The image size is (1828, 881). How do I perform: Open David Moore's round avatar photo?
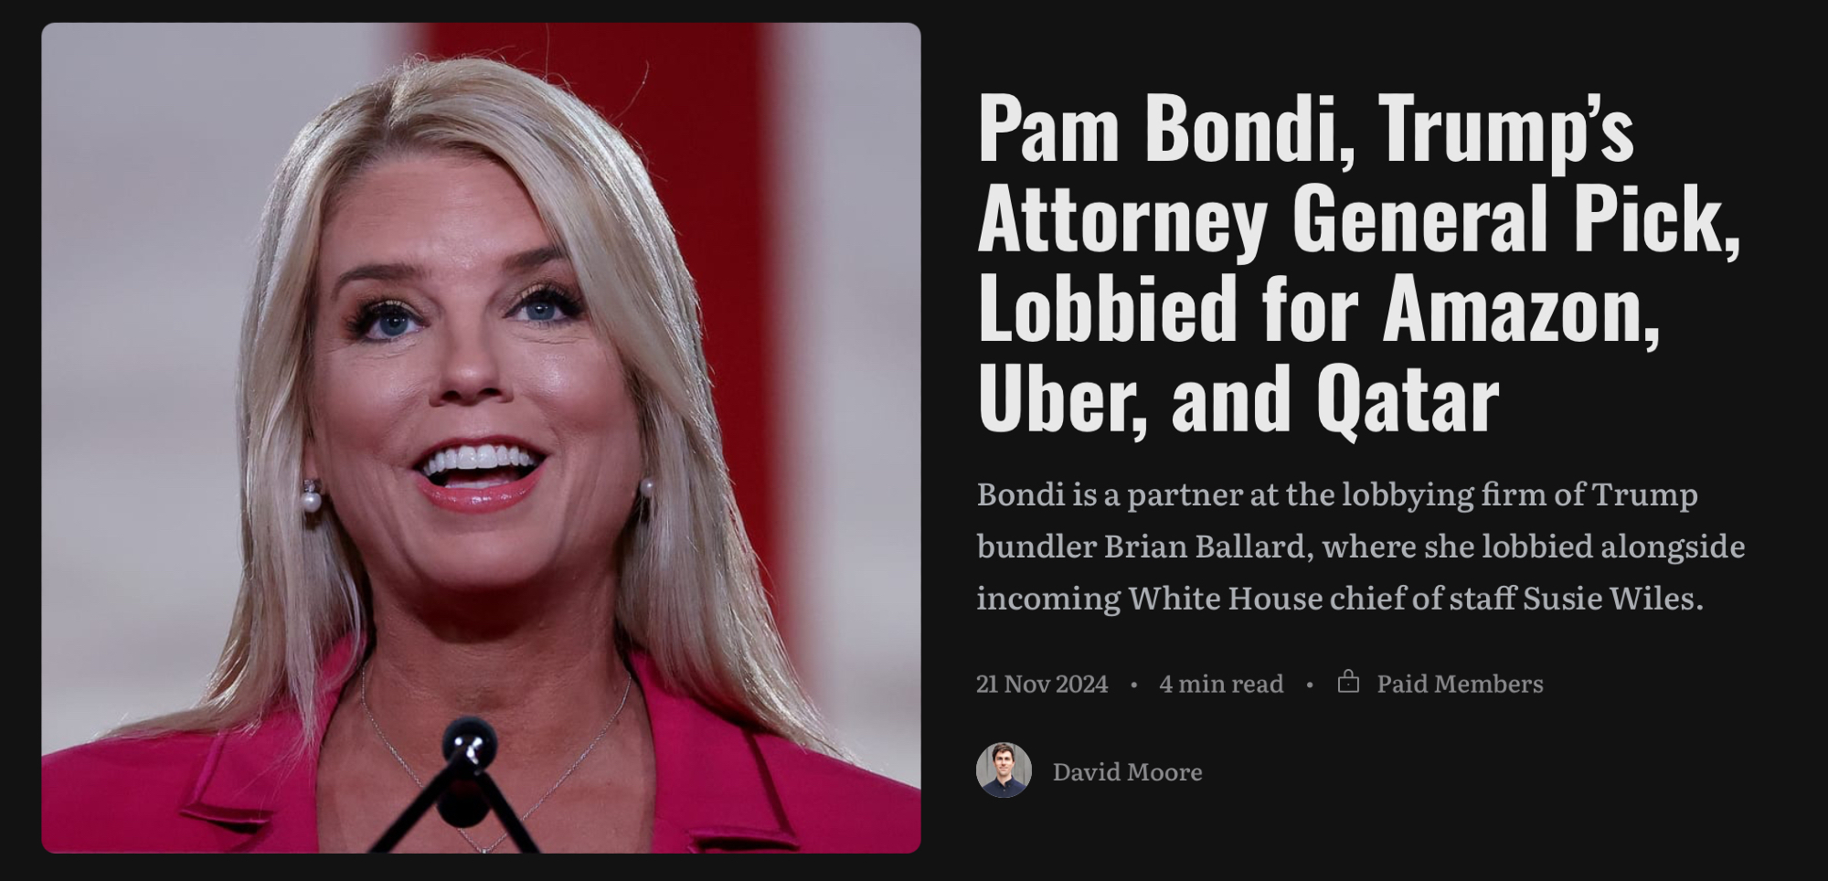(1004, 770)
